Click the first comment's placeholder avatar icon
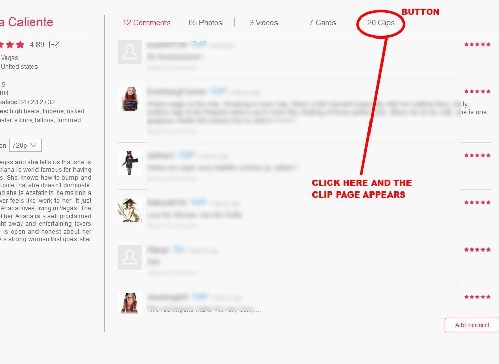Screen dimensions: 499x364 point(130,52)
